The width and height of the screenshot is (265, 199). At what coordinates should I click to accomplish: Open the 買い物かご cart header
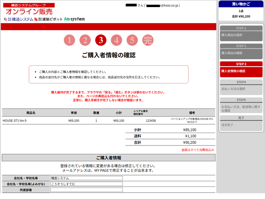241,4
